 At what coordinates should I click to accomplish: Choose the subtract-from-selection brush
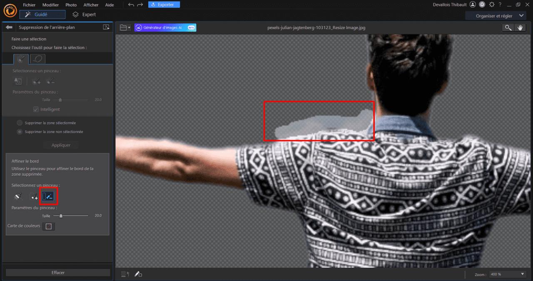50,81
